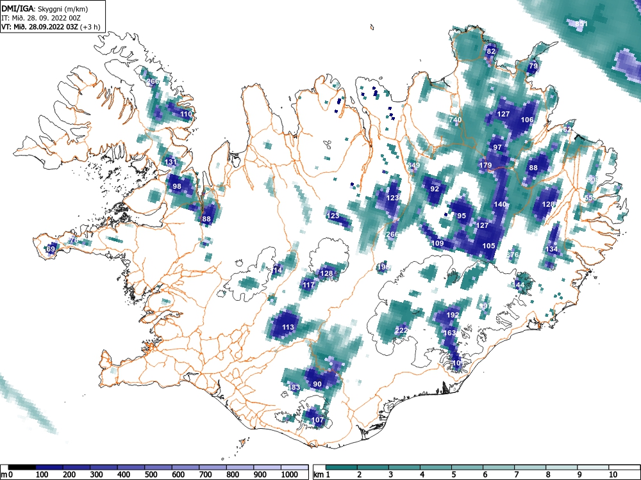Click the visibility value 107 near the south coast
This screenshot has height=480, width=641.
tap(317, 420)
